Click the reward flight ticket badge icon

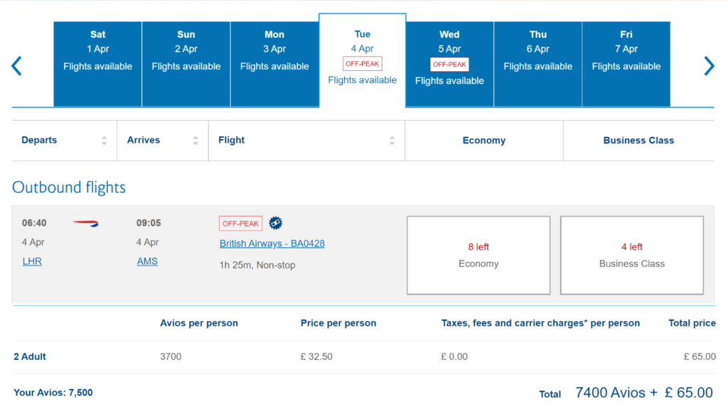pos(275,222)
